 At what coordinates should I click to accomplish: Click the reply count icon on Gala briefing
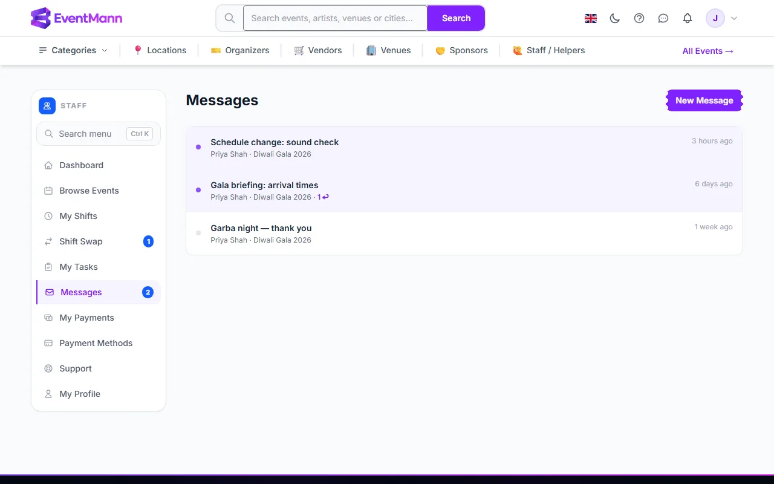pos(324,197)
